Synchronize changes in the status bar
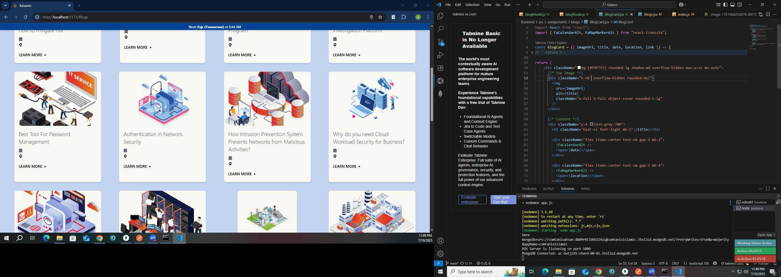The height and width of the screenshot is (277, 781). 466,263
